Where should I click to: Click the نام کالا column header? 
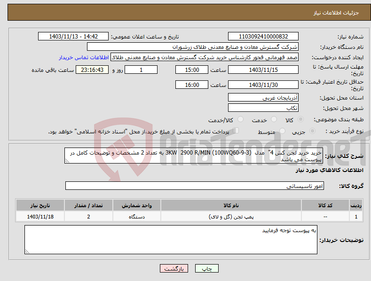[x=231, y=205]
